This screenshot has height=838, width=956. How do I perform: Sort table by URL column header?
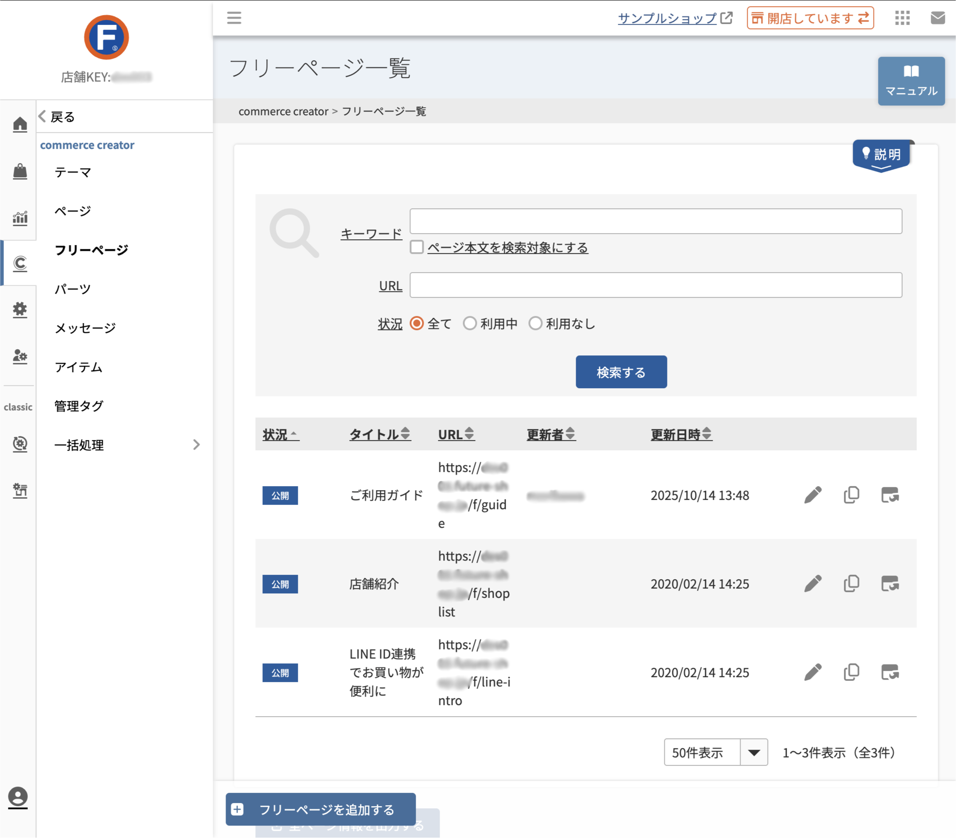coord(456,434)
